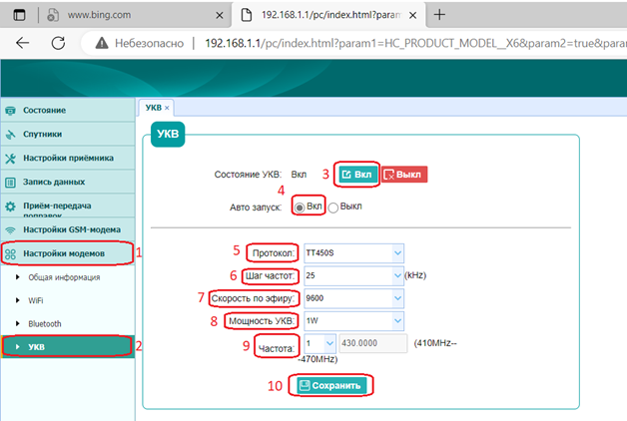Viewport: 627px width, 421px height.
Task: Click the Not secure warning triangle icon
Action: (x=102, y=43)
